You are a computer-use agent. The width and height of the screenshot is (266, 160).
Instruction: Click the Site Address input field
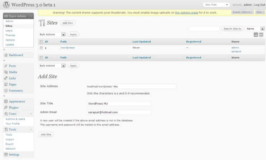144,87
